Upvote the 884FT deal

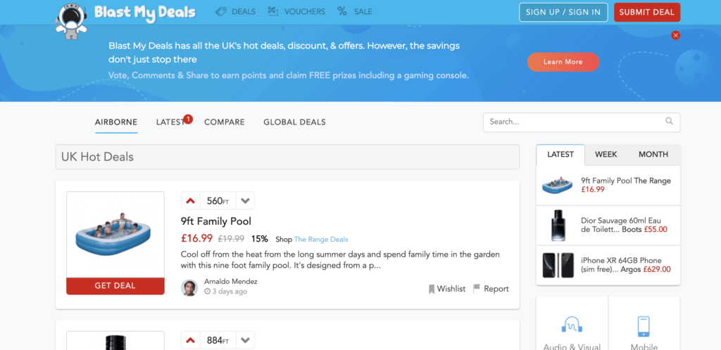(x=190, y=340)
